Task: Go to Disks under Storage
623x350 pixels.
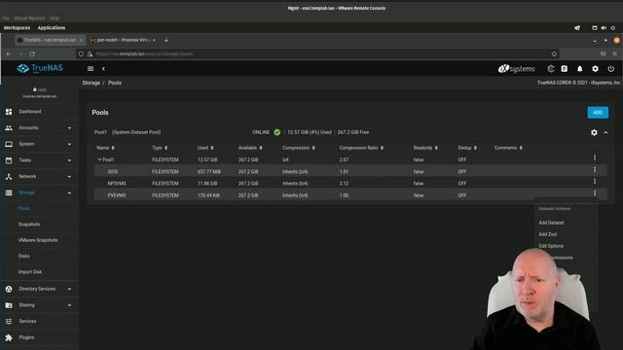Action: (x=23, y=257)
